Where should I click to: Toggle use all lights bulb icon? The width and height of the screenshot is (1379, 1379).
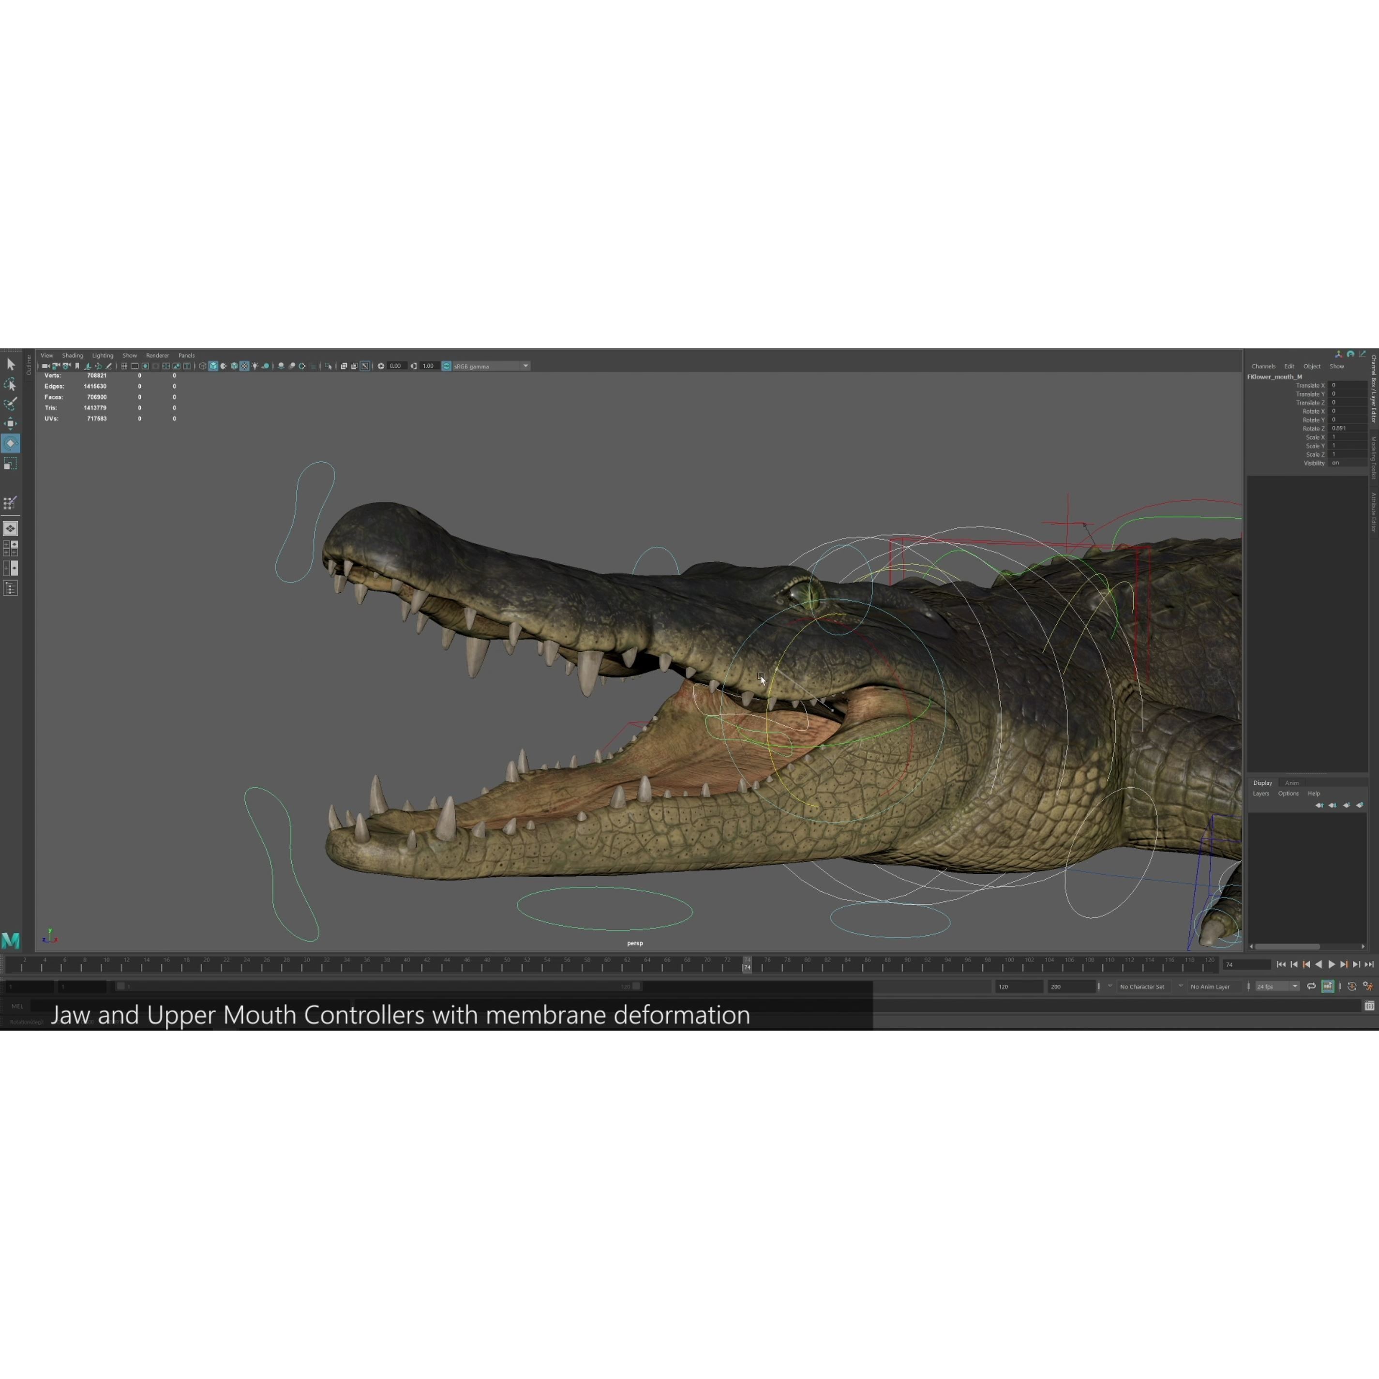tap(255, 366)
